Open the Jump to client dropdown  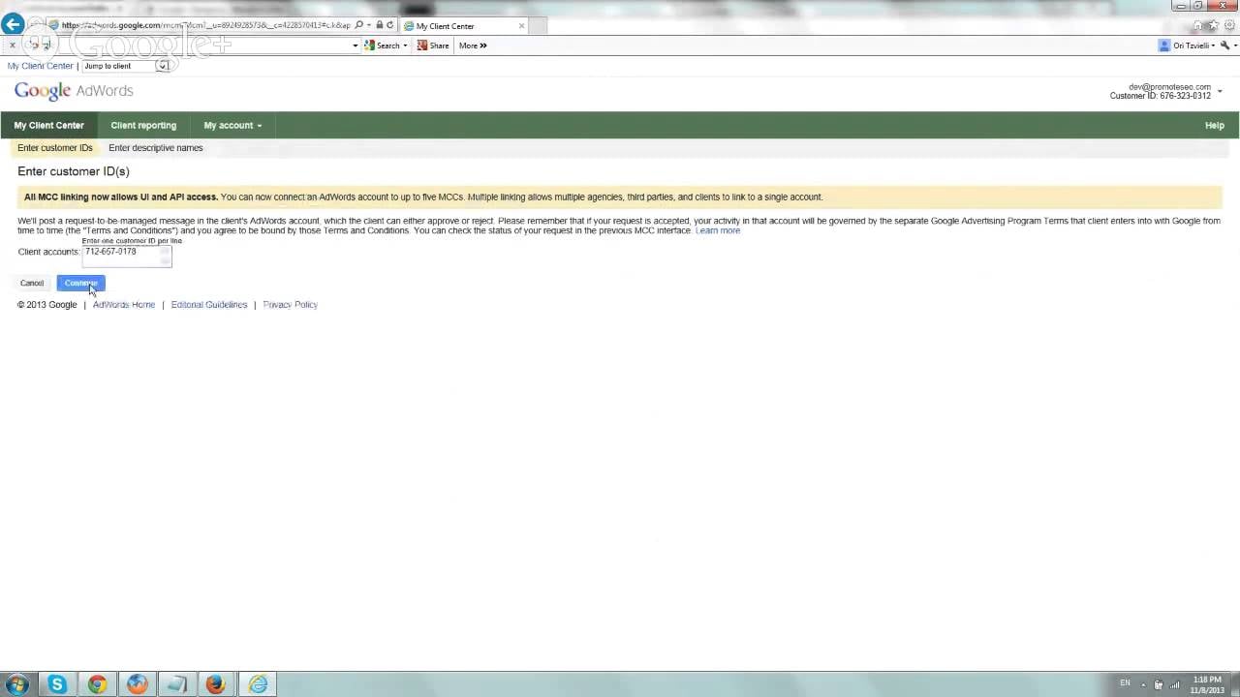163,65
